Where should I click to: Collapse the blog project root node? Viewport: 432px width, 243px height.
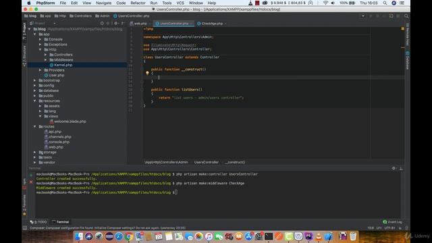coord(30,29)
